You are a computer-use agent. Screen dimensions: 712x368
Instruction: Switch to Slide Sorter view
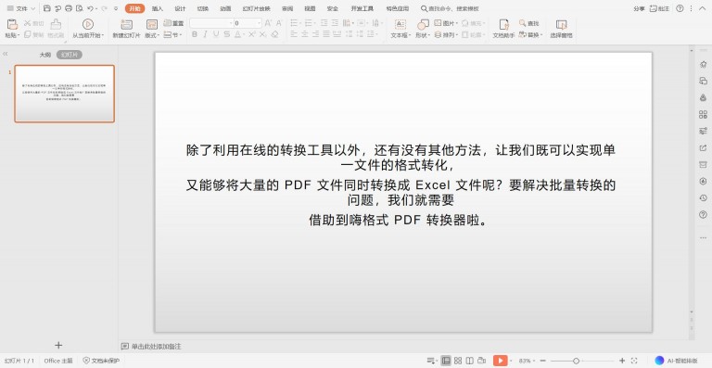pos(458,361)
